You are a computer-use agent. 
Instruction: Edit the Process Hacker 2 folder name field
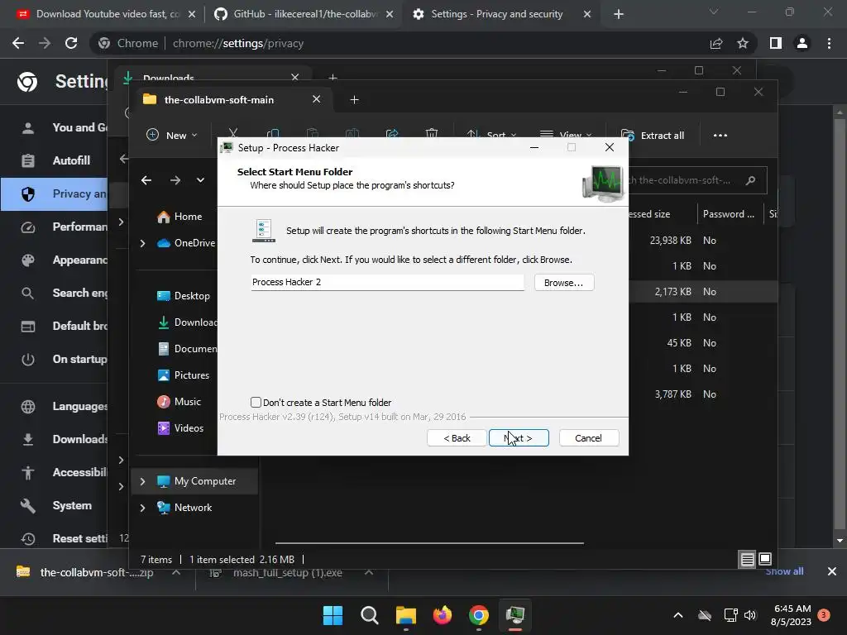point(387,282)
